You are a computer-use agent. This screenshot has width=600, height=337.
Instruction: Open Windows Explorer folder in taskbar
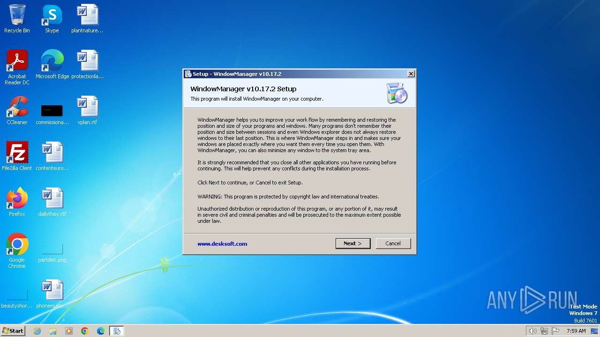[53, 331]
